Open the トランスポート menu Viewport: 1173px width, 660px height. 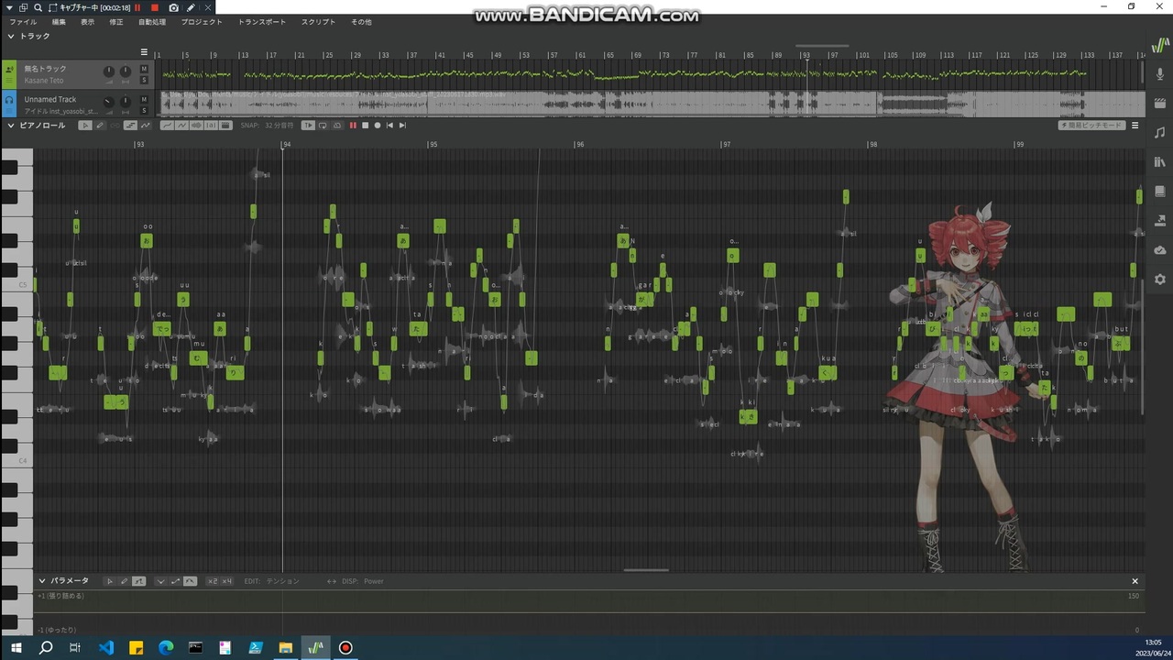(x=262, y=22)
